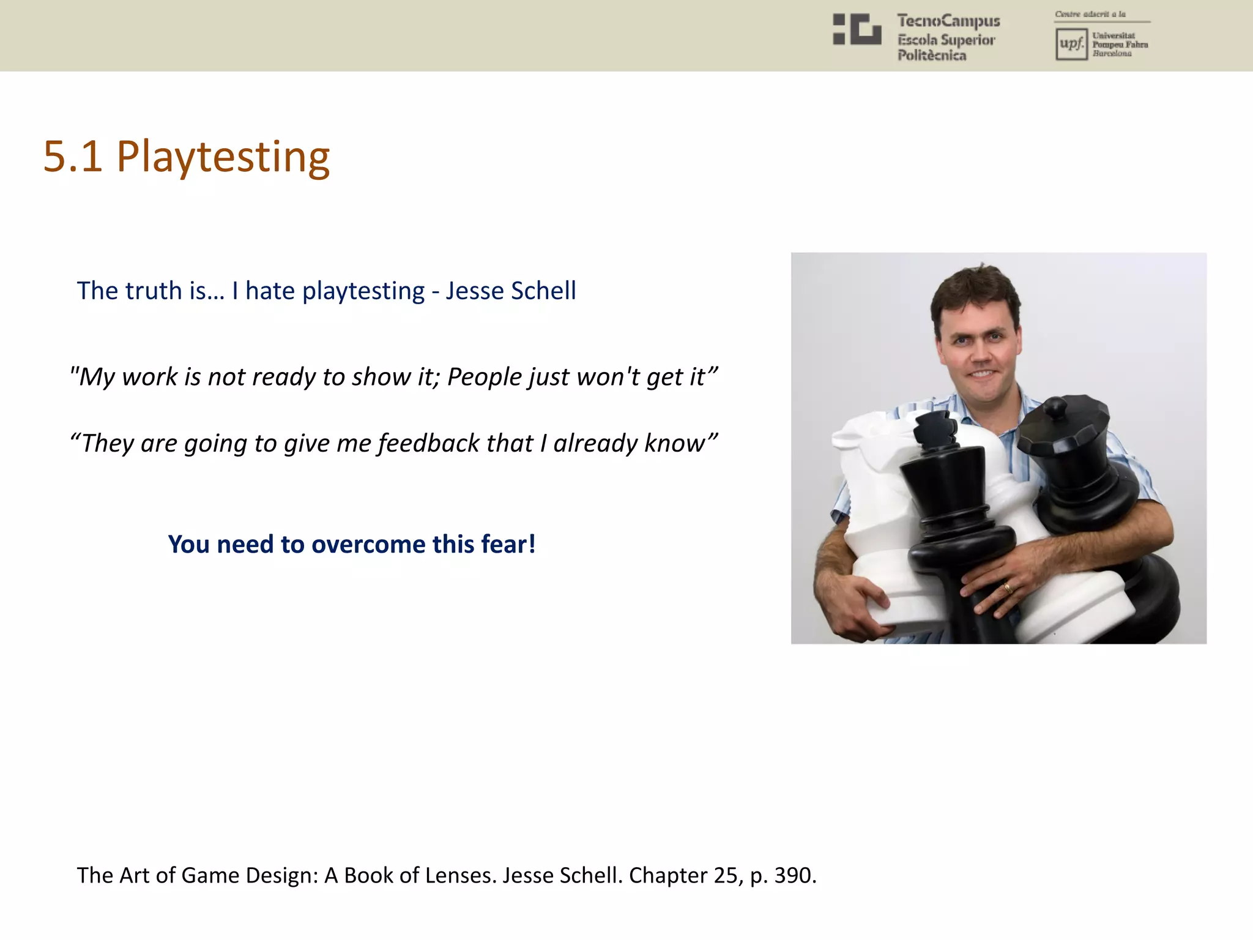
Task: Select the '5.1 Playtesting' slide title
Action: (x=187, y=157)
